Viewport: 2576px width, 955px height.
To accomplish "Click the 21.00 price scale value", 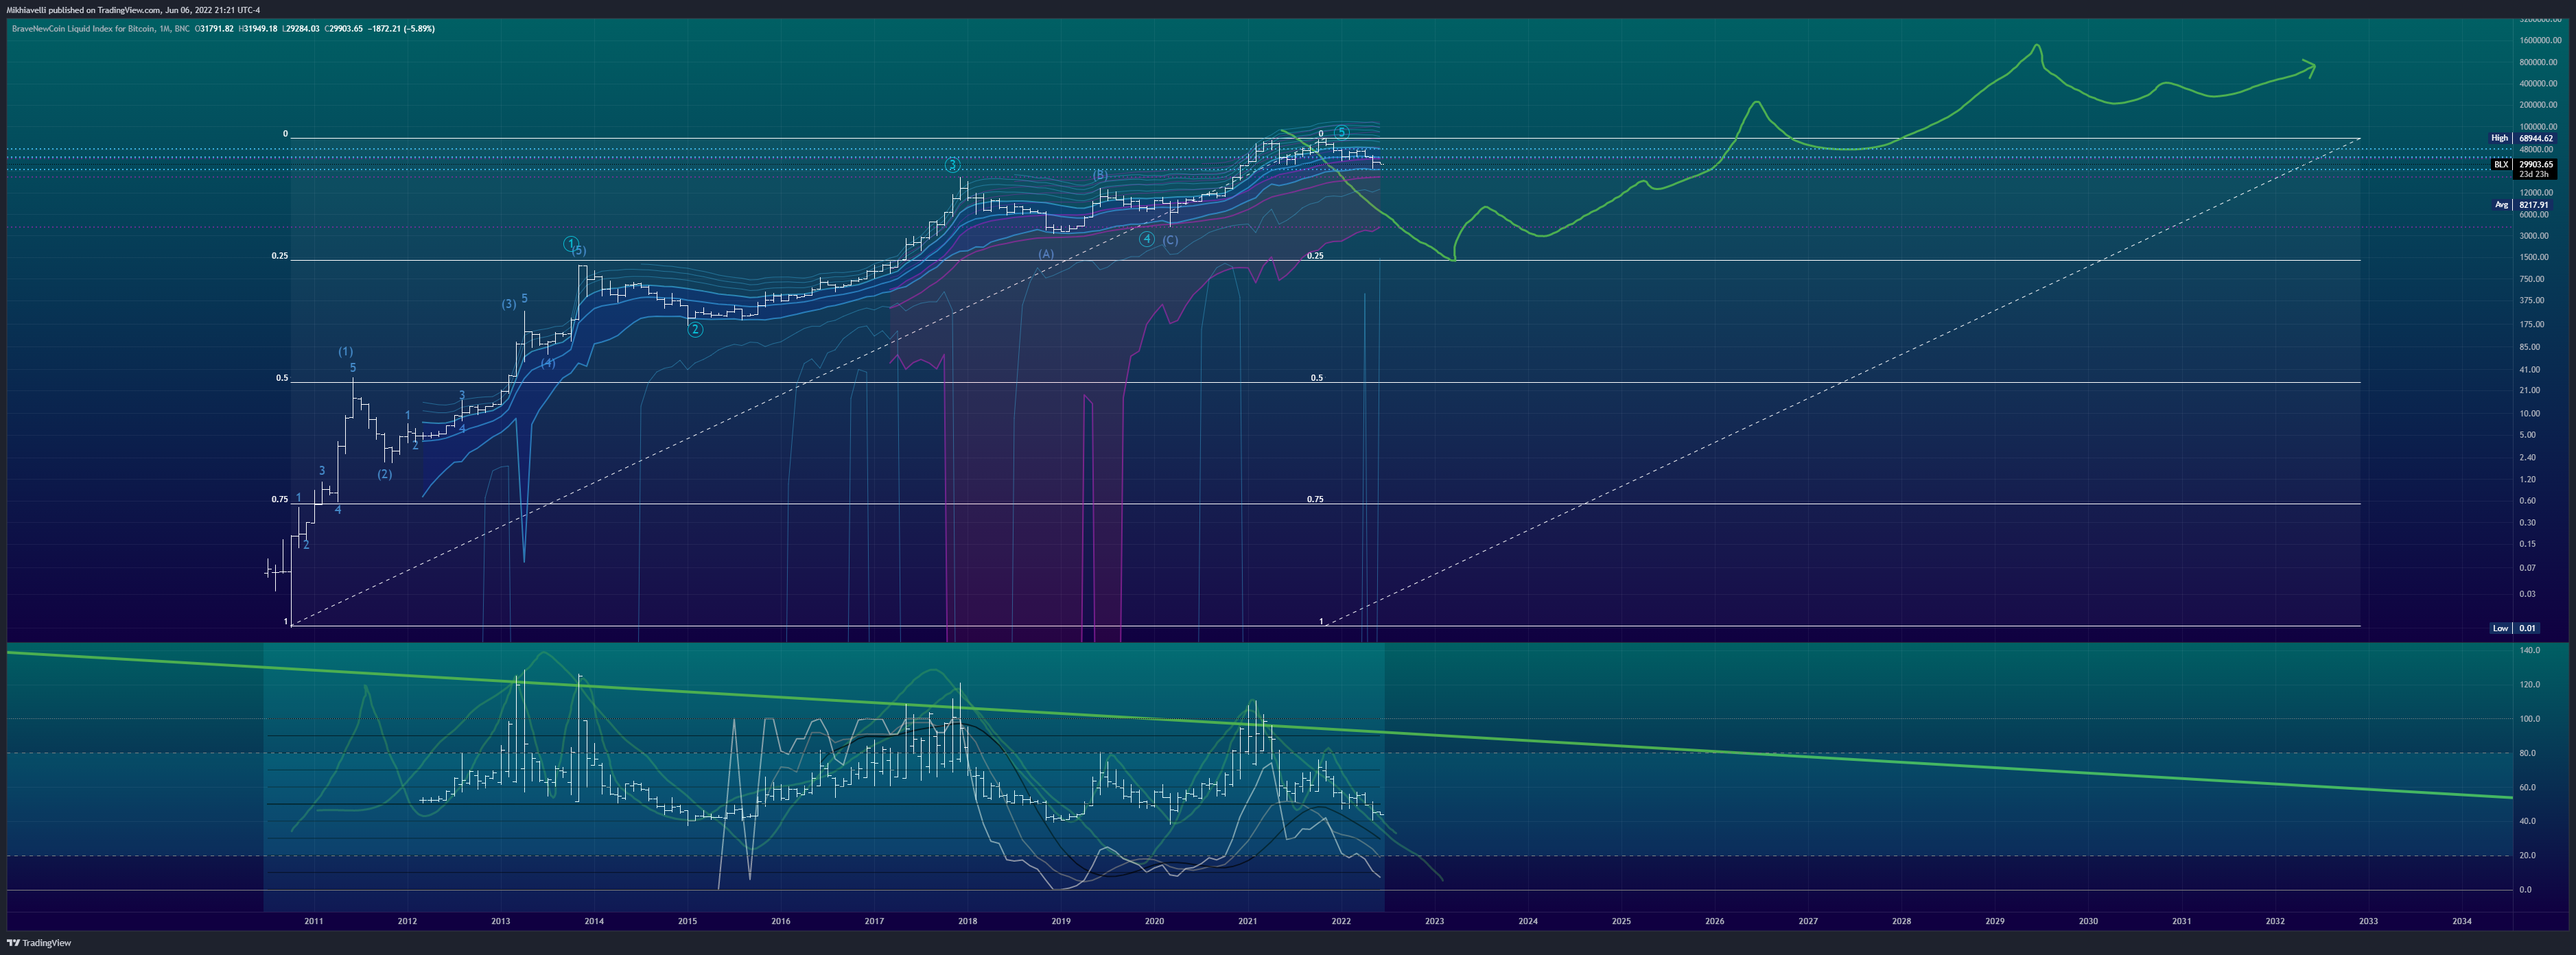I will click(x=2530, y=390).
